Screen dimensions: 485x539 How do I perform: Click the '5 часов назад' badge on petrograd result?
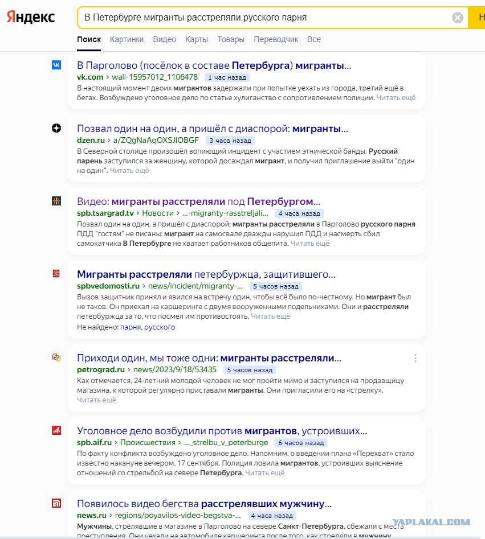coord(250,370)
